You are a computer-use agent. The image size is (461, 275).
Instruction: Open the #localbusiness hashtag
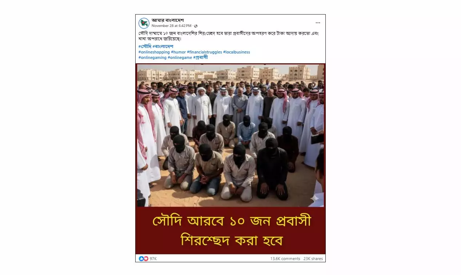(x=236, y=52)
